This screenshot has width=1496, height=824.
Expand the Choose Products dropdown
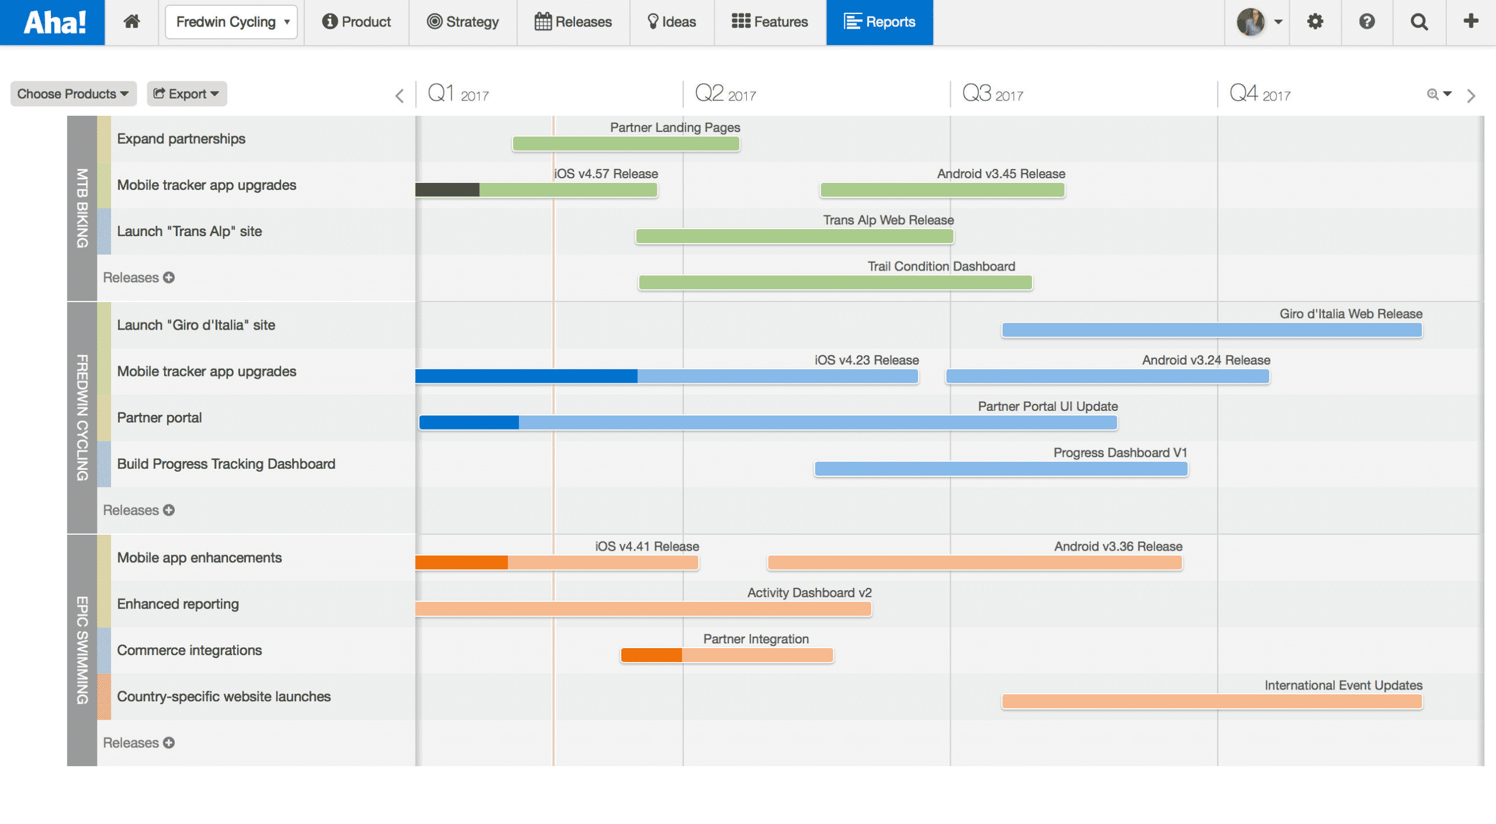[x=71, y=94]
